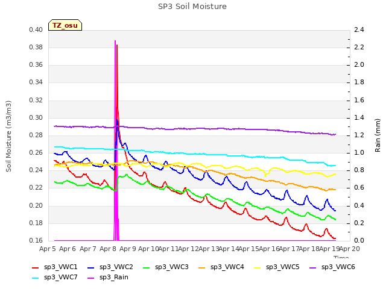The width and height of the screenshot is (386, 289).
Task: Click the Rain (mm) axis title
Action: (378, 135)
